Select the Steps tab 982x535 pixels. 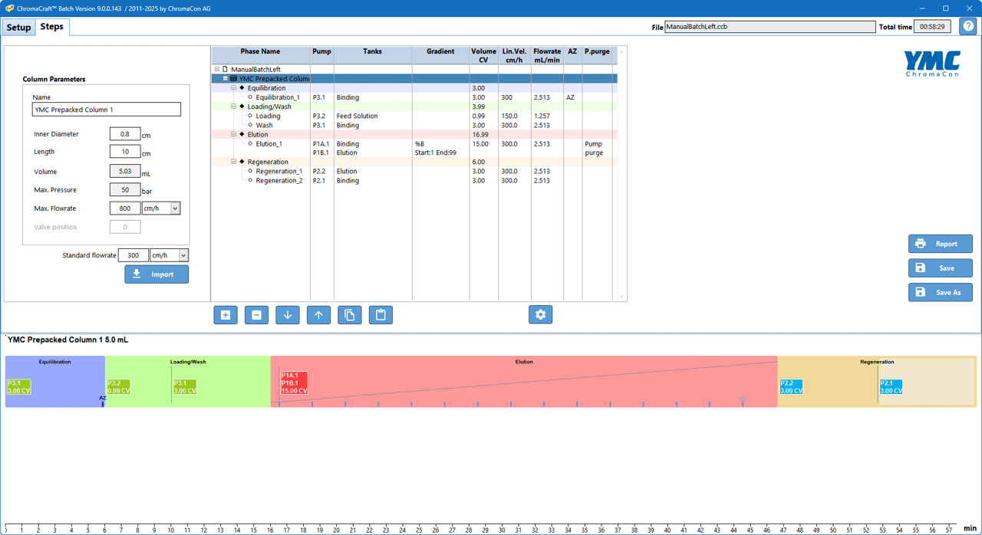click(52, 26)
